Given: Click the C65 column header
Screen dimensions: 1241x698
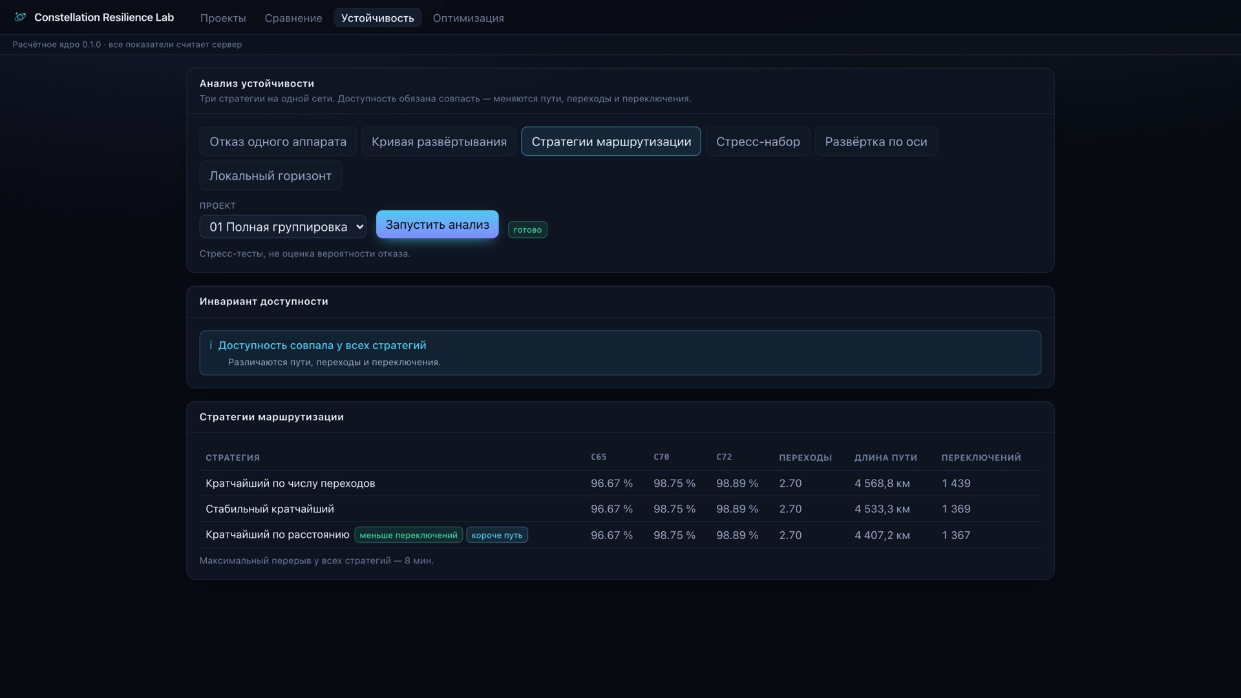Looking at the screenshot, I should click(599, 458).
